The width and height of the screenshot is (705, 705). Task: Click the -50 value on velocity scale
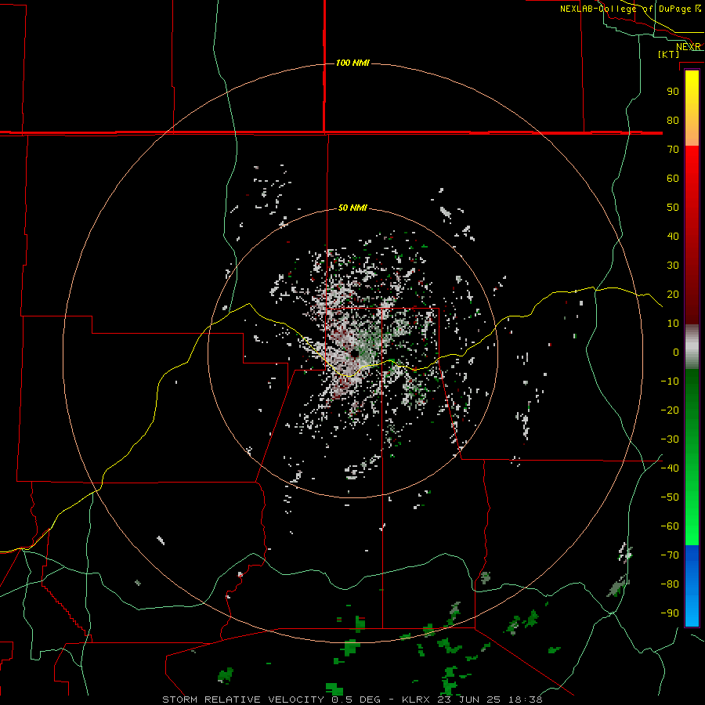click(670, 497)
